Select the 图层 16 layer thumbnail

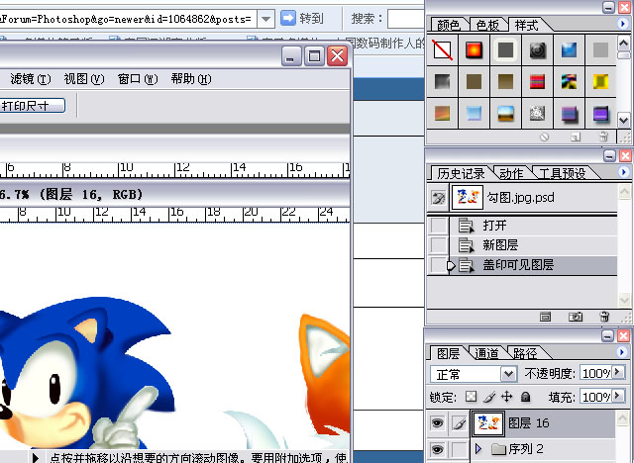pos(488,423)
